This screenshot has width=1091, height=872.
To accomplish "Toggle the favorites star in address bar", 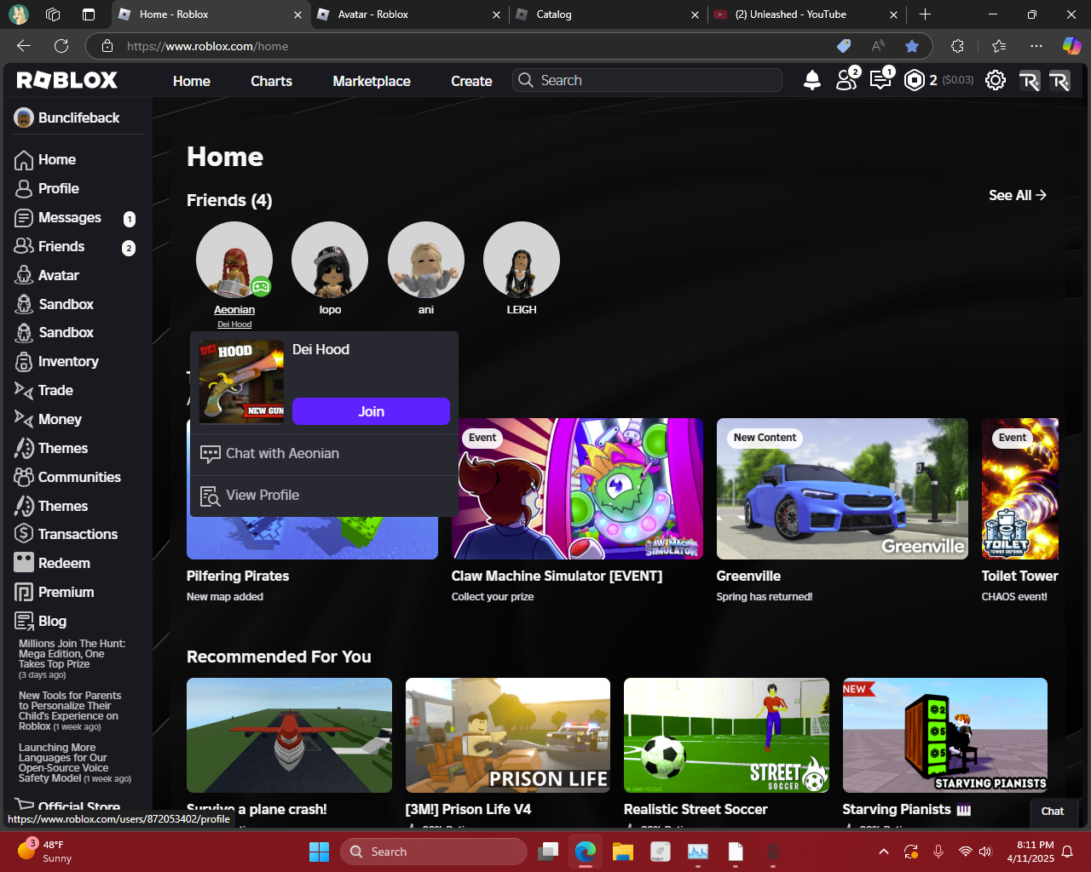I will click(x=912, y=46).
